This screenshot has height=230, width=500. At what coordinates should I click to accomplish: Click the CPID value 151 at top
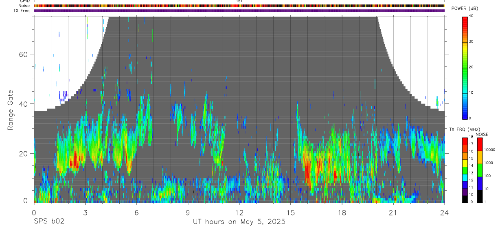(x=239, y=1)
